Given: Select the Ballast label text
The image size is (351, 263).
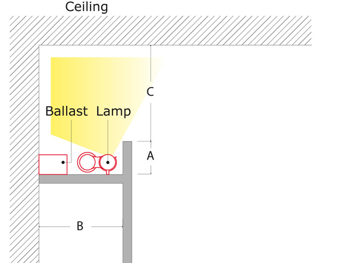Looking at the screenshot, I should point(67,111).
